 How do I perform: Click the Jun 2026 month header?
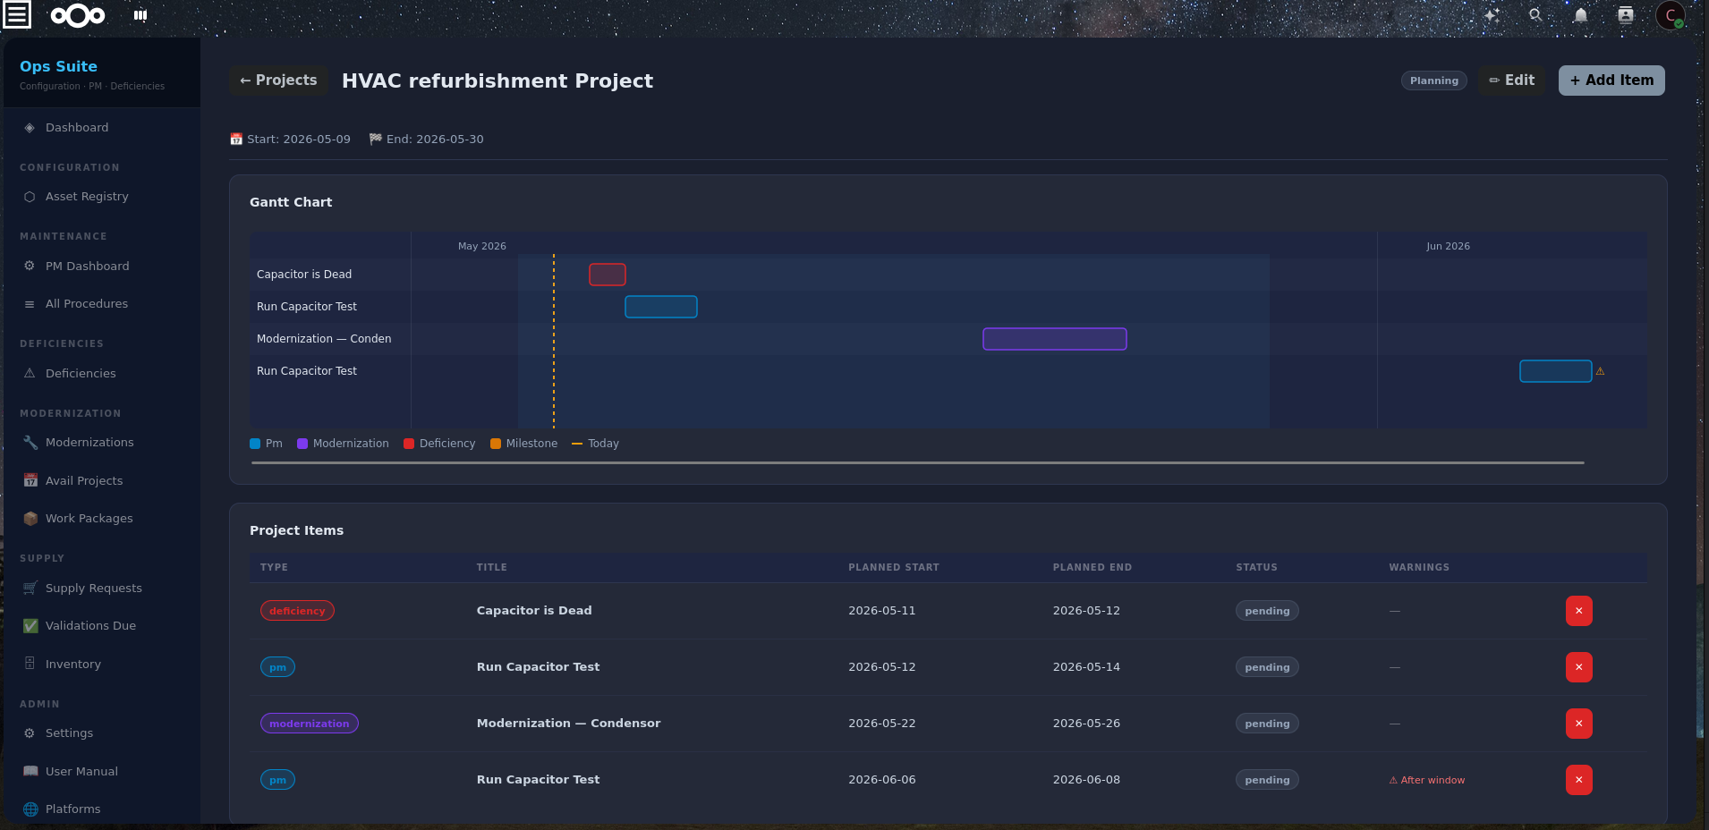click(x=1448, y=246)
